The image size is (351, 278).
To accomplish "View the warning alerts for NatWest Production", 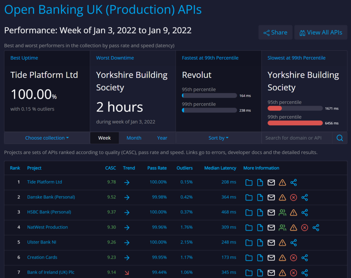I will [x=293, y=228].
